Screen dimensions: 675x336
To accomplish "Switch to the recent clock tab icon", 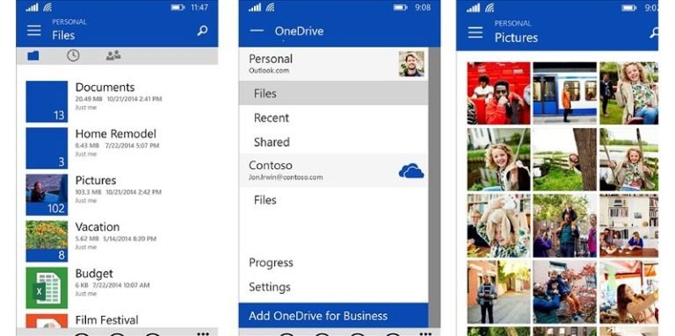I will [73, 55].
